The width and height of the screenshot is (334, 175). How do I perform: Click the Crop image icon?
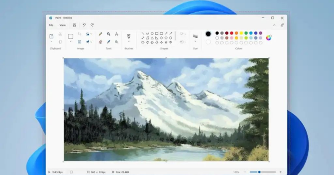click(x=80, y=34)
